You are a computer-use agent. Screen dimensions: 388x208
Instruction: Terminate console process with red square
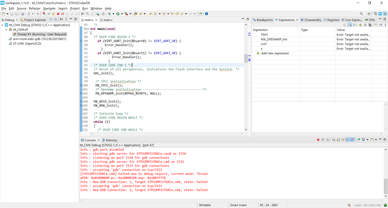(x=318, y=140)
